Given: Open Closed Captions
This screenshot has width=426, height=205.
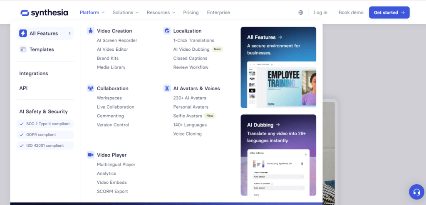Looking at the screenshot, I should click(190, 58).
